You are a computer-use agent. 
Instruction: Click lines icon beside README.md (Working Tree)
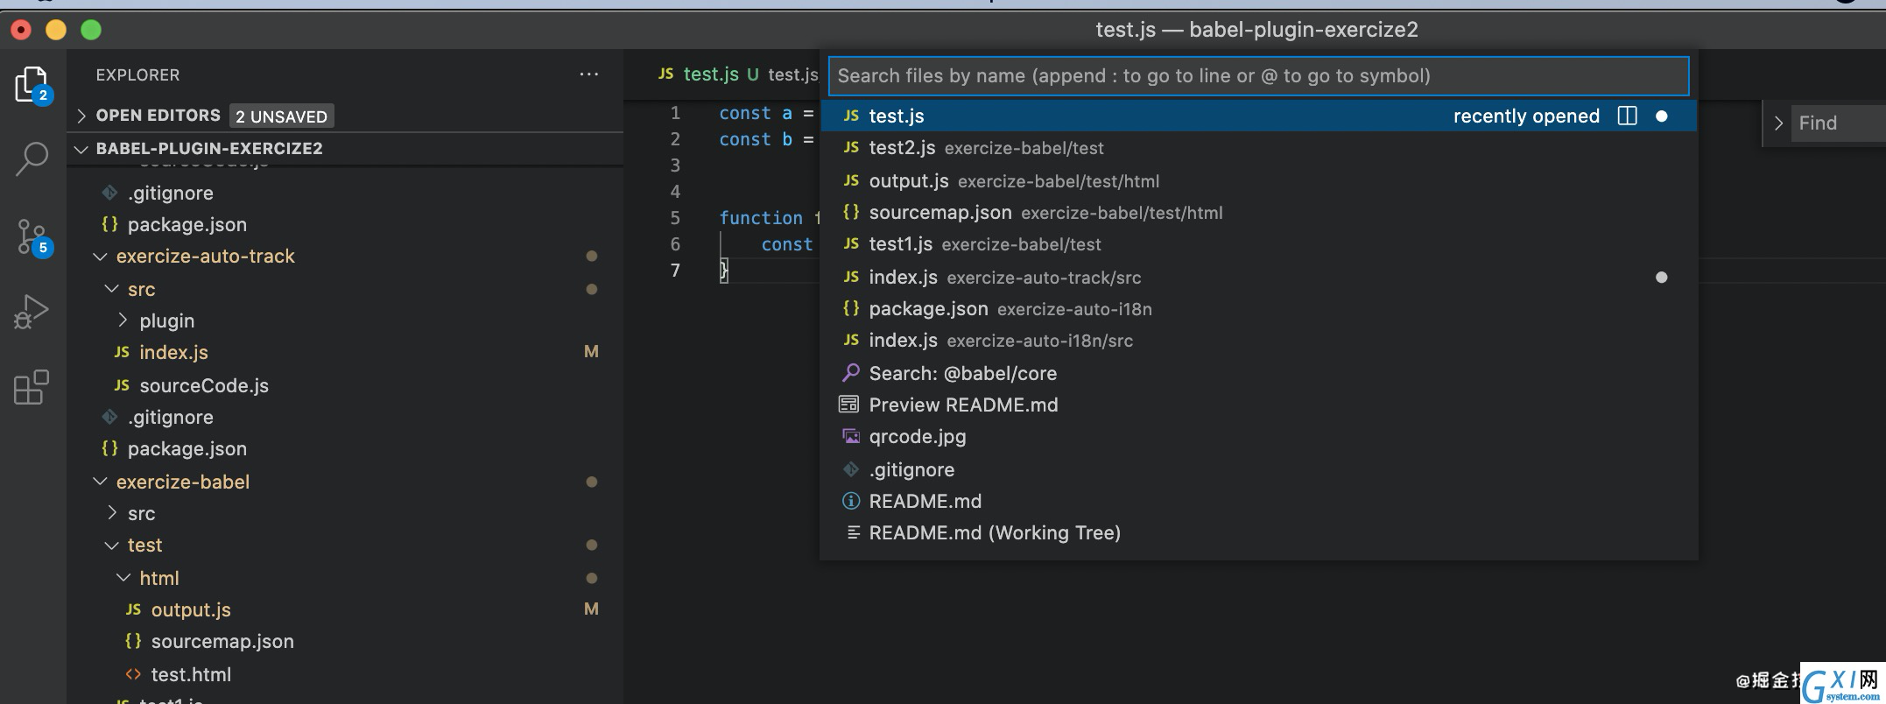853,532
